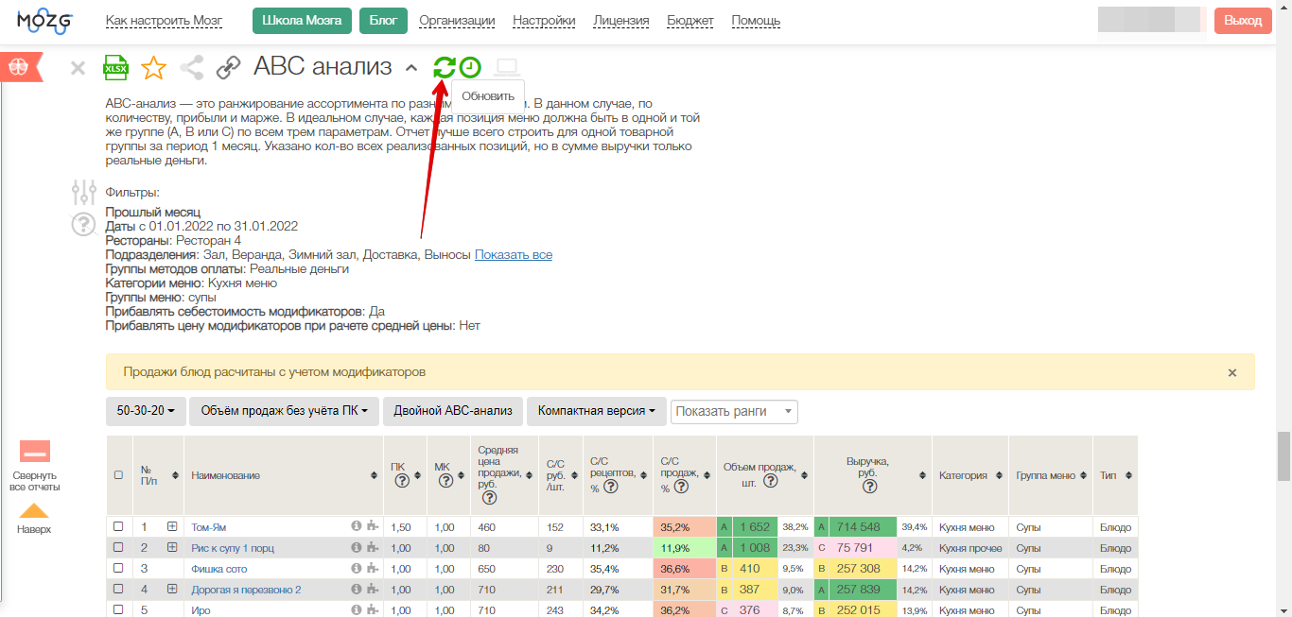Mark report as favorite with star icon
The height and width of the screenshot is (617, 1292).
(153, 67)
